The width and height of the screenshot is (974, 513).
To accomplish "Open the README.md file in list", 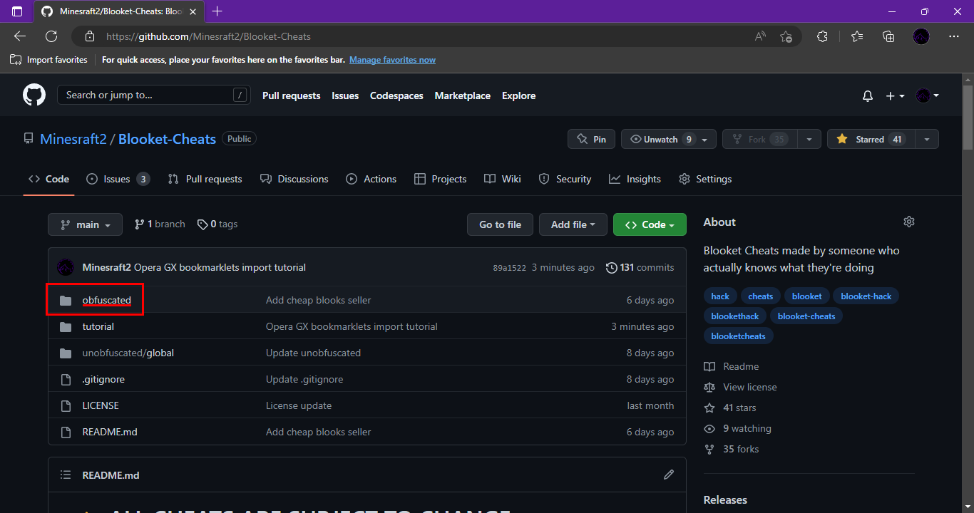I will pos(110,432).
